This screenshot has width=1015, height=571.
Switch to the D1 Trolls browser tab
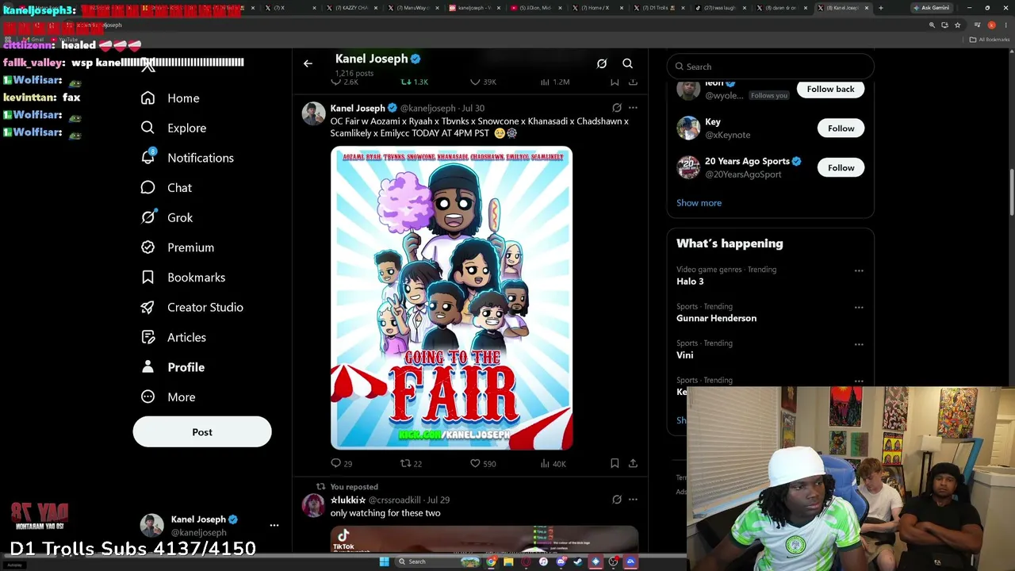click(x=661, y=8)
